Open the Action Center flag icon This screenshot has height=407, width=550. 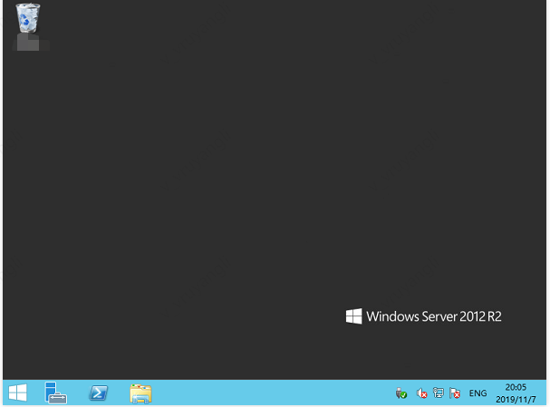pyautogui.click(x=455, y=393)
